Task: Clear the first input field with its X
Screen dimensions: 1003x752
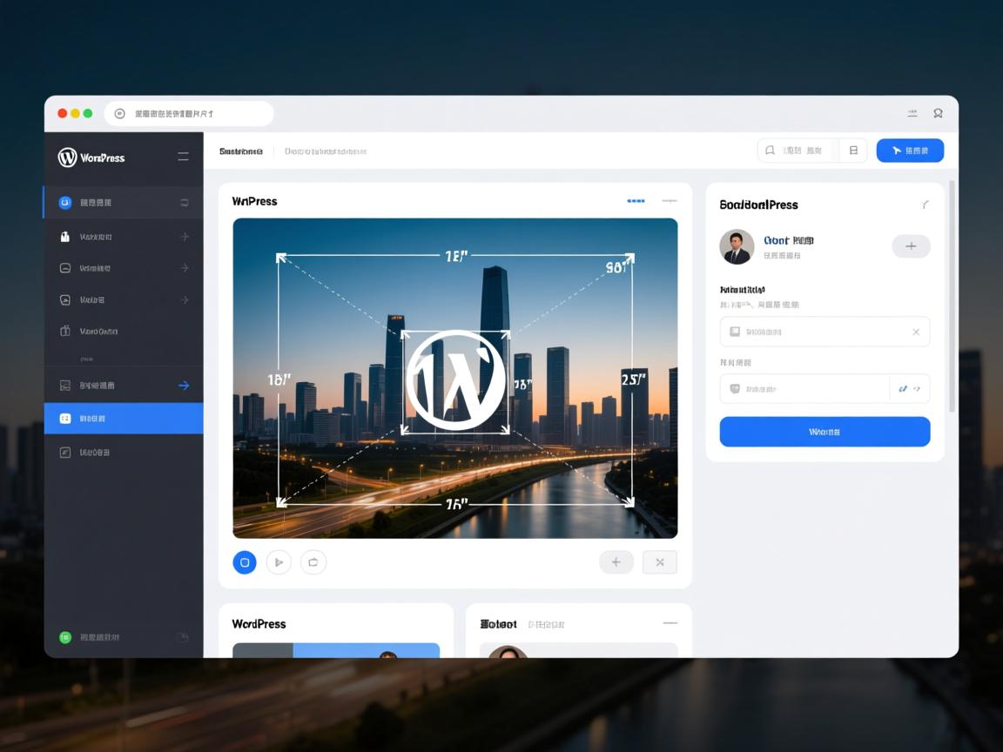Action: 916,332
